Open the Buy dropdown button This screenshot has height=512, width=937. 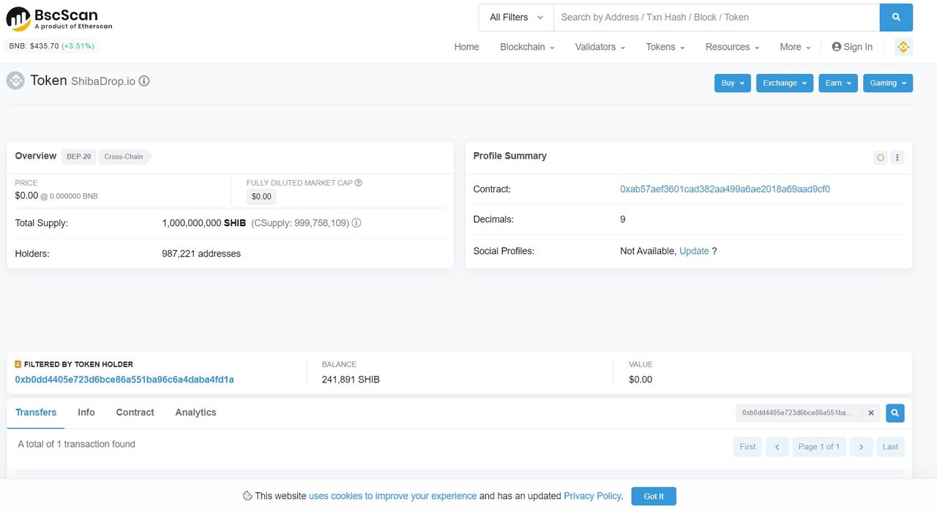point(733,83)
